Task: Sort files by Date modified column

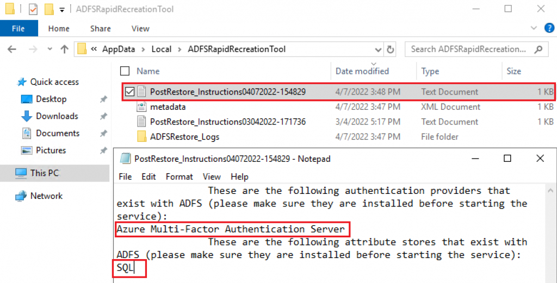Action: [362, 71]
